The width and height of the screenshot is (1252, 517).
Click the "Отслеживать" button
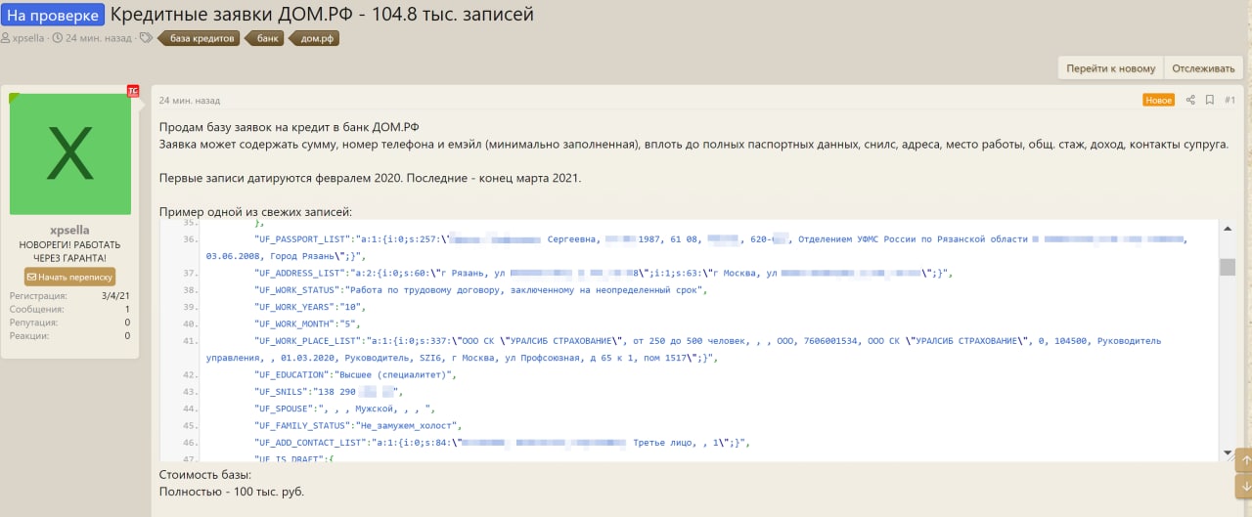pos(1203,68)
